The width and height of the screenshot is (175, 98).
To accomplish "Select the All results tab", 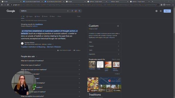I will point(23,16).
